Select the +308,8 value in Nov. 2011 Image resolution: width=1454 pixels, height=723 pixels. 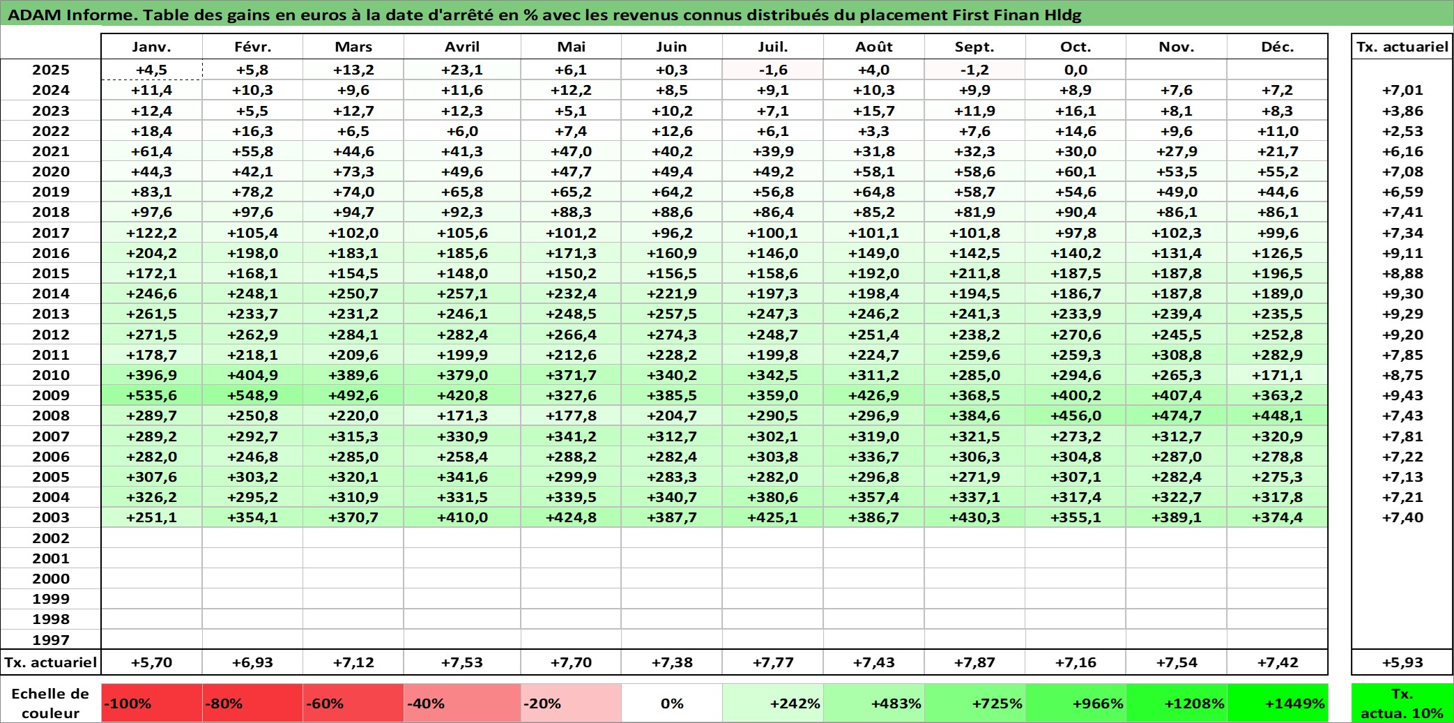(1177, 355)
